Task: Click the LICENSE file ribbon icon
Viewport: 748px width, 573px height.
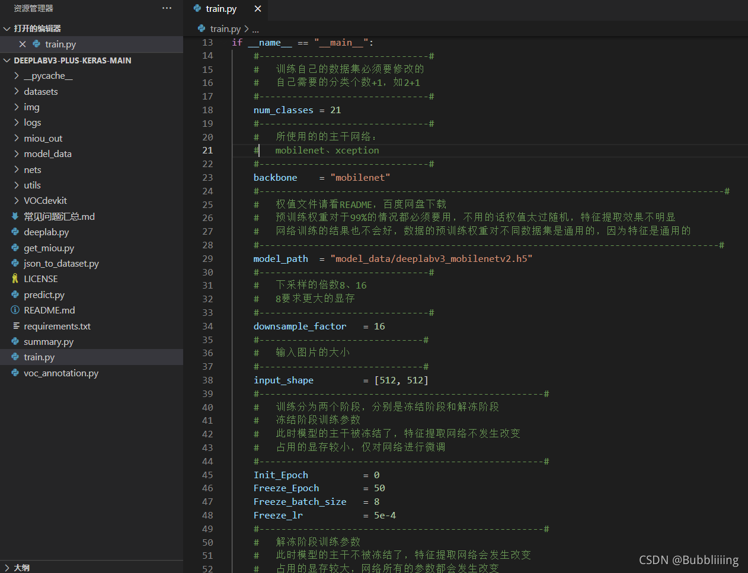Action: 15,279
